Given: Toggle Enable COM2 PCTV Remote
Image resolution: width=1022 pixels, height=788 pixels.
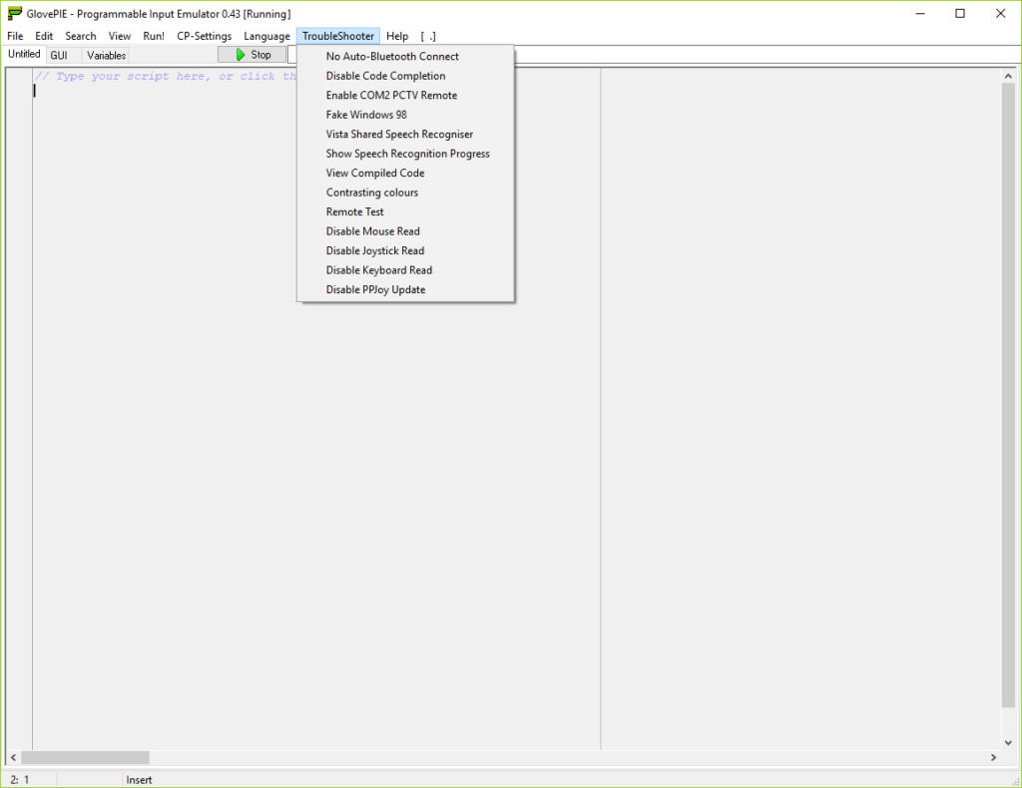Looking at the screenshot, I should point(405,95).
